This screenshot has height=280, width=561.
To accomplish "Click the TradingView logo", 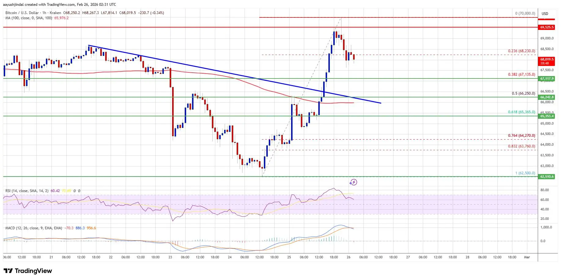I will 28,271.
